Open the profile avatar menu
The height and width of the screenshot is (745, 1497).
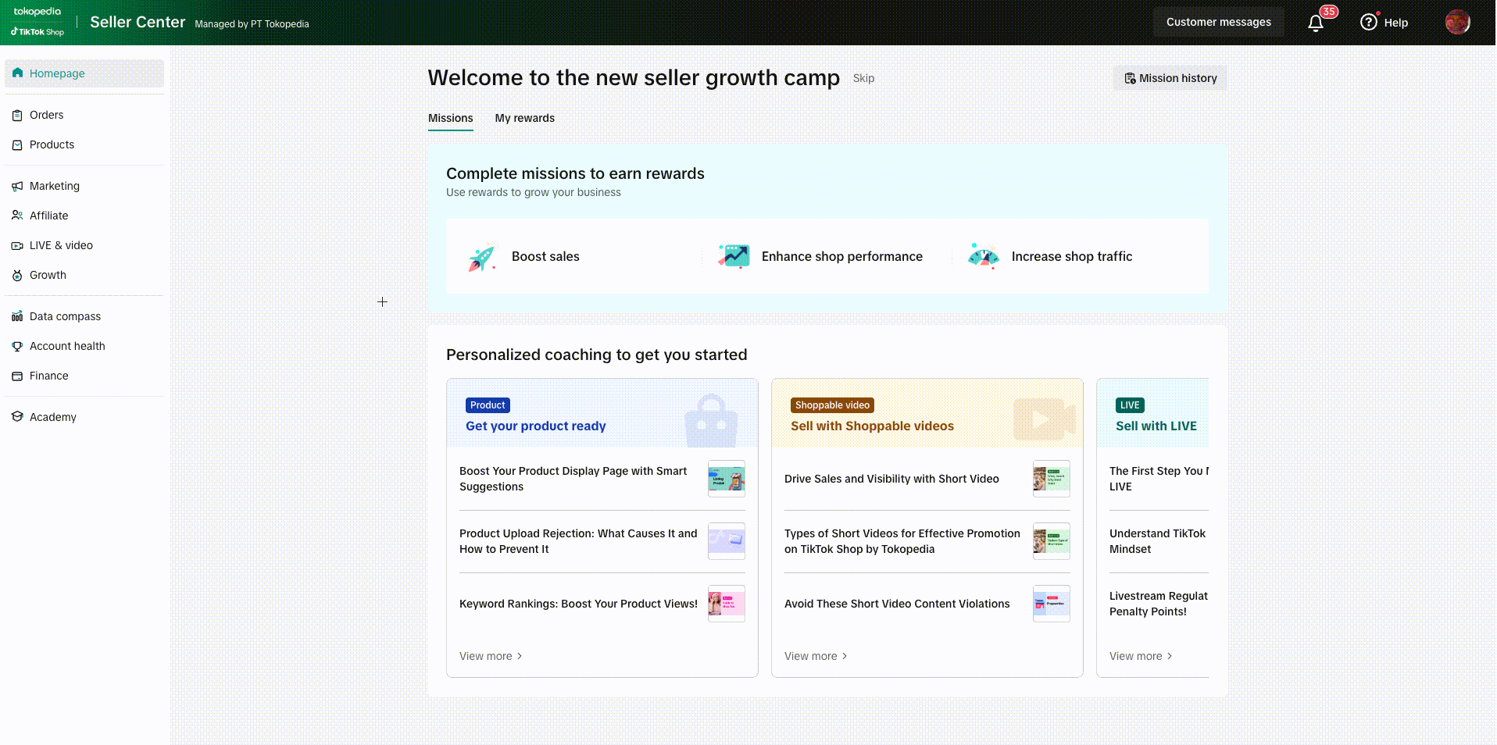1457,23
